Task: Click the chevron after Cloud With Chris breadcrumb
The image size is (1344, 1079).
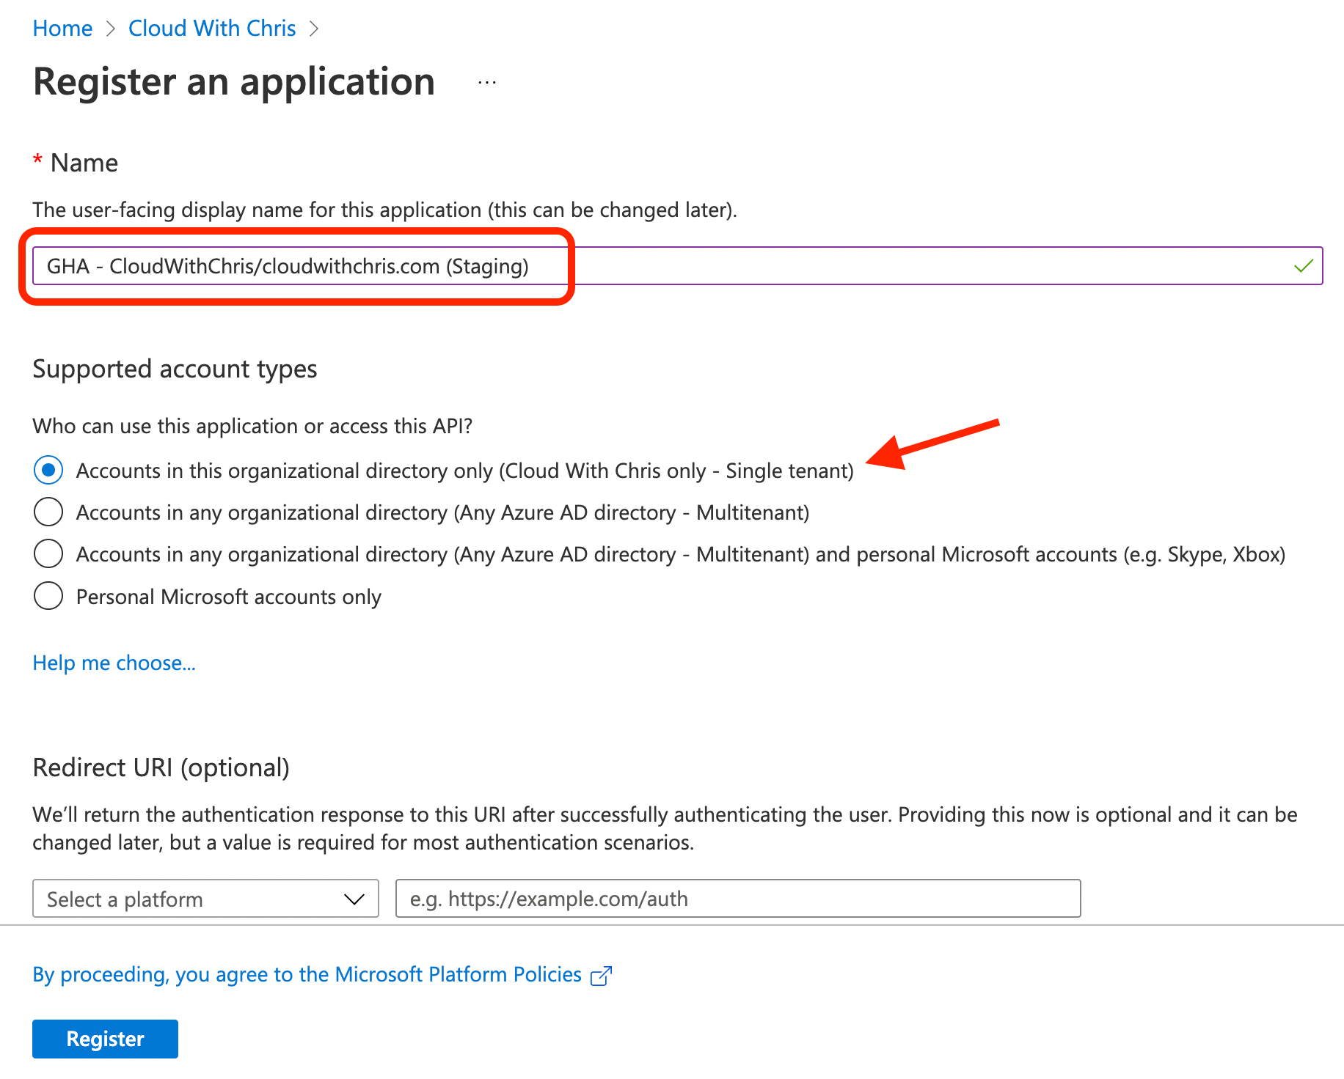Action: 315,28
